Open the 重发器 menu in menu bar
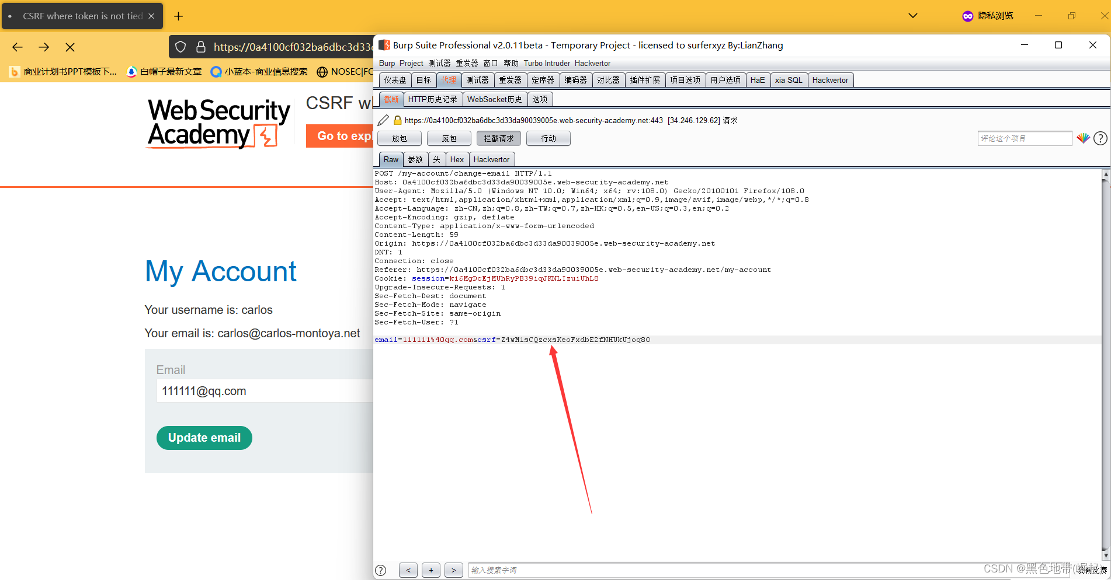Image resolution: width=1111 pixels, height=580 pixels. coord(467,63)
